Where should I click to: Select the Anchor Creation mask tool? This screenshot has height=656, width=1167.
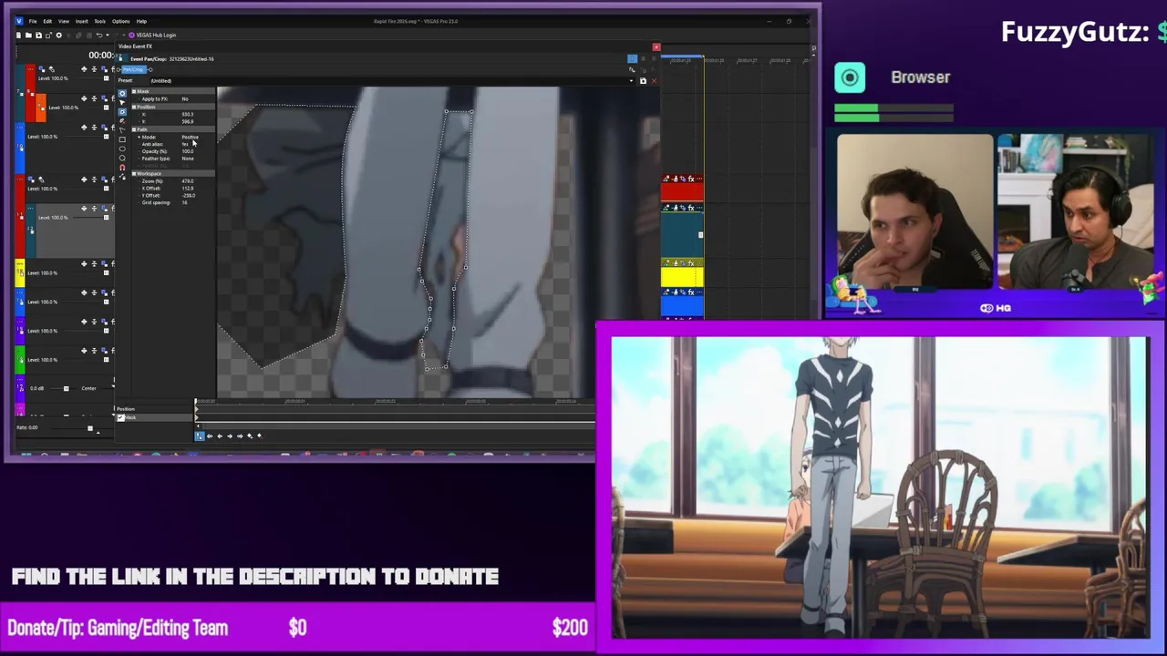(x=122, y=111)
